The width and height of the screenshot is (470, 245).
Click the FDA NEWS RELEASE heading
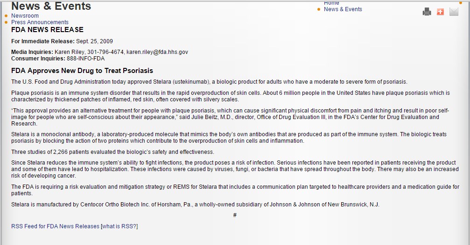click(47, 30)
